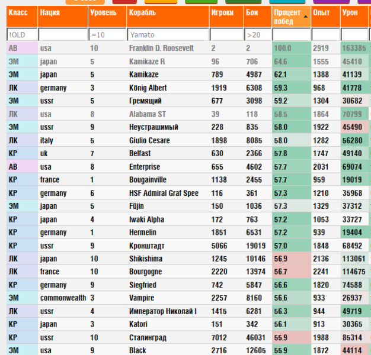Viewport: 371px width, 355px height.
Task: Sort by the Урон column header
Action: [x=351, y=12]
